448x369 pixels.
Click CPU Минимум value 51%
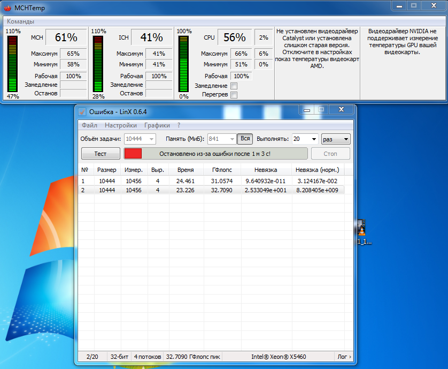click(241, 64)
